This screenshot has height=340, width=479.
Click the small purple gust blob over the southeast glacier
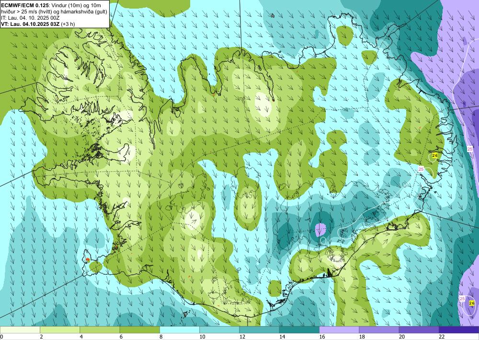(x=320, y=230)
